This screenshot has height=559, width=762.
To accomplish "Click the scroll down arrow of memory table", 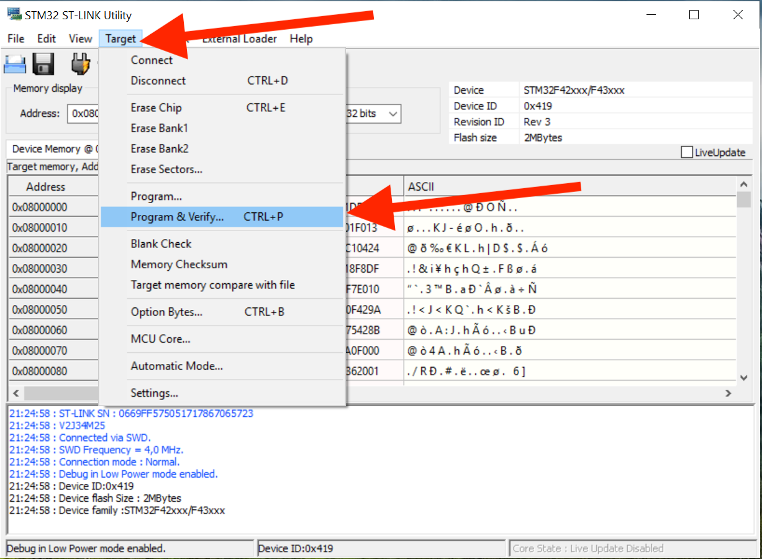I will pos(743,377).
